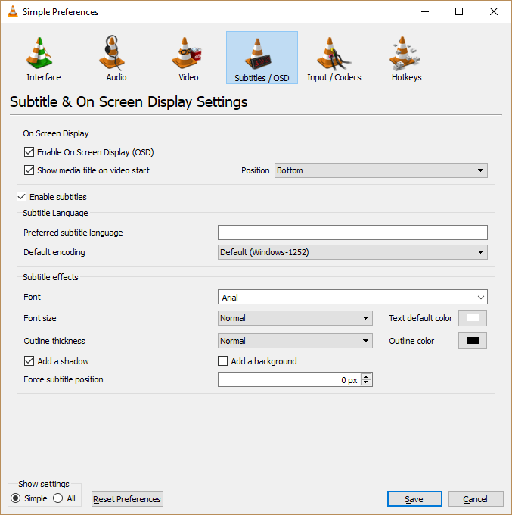Image resolution: width=512 pixels, height=515 pixels.
Task: Uncheck Show media title on video start
Action: point(29,170)
